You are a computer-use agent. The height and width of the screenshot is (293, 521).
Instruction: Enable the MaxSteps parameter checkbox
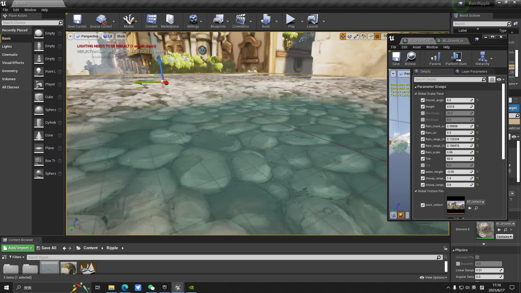pos(422,113)
